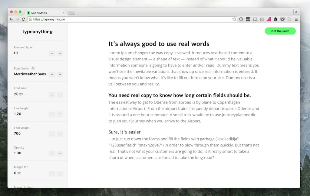The image size is (310, 196).
Task: Increase the Font weight above 700
Action: (x=60, y=134)
